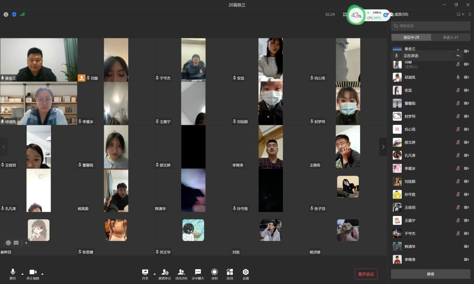The image size is (474, 284).
Task: Open 会中聊天 in-meeting chat
Action: point(198,274)
